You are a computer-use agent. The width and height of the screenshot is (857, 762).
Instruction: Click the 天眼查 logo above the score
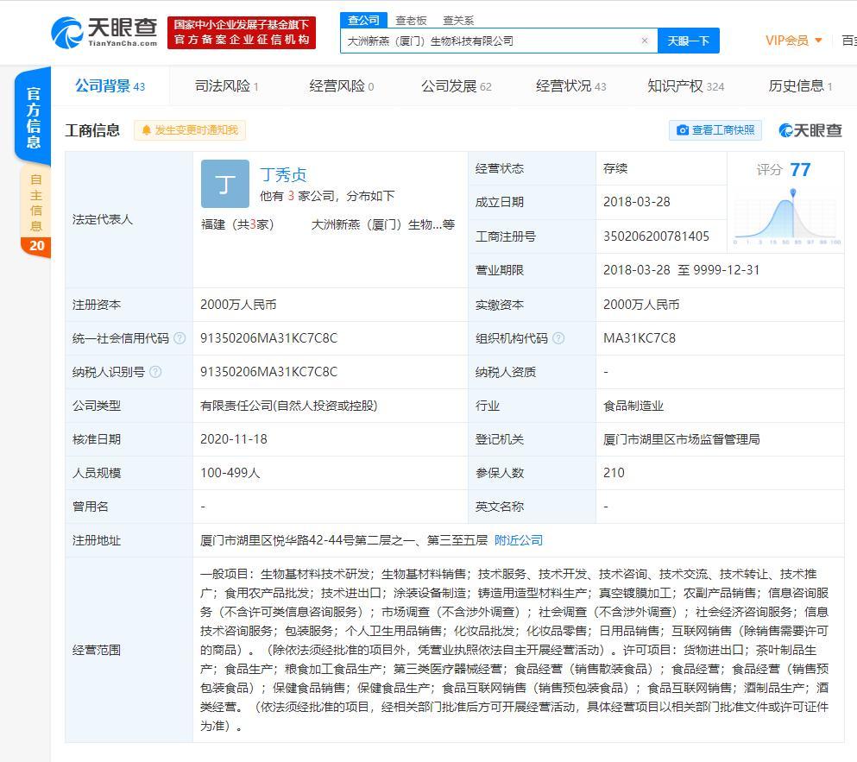point(810,130)
